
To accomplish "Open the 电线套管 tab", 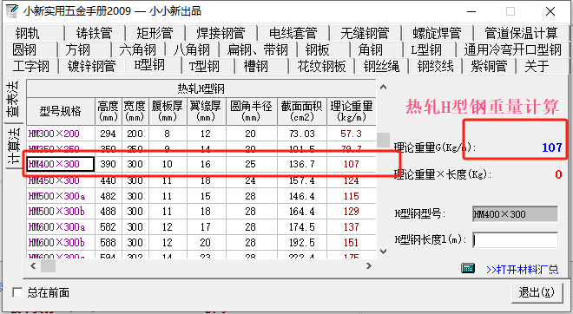I will [x=293, y=33].
